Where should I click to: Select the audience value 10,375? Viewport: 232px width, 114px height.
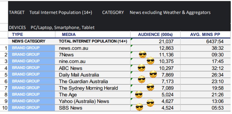[166, 61]
